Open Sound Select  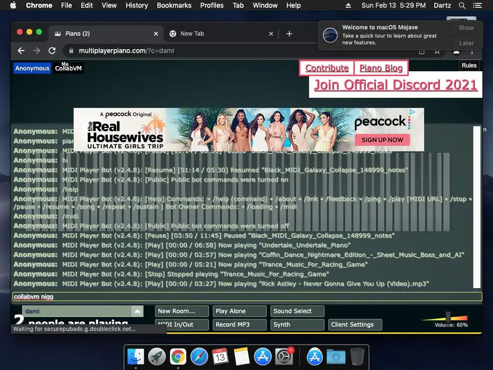click(x=298, y=311)
